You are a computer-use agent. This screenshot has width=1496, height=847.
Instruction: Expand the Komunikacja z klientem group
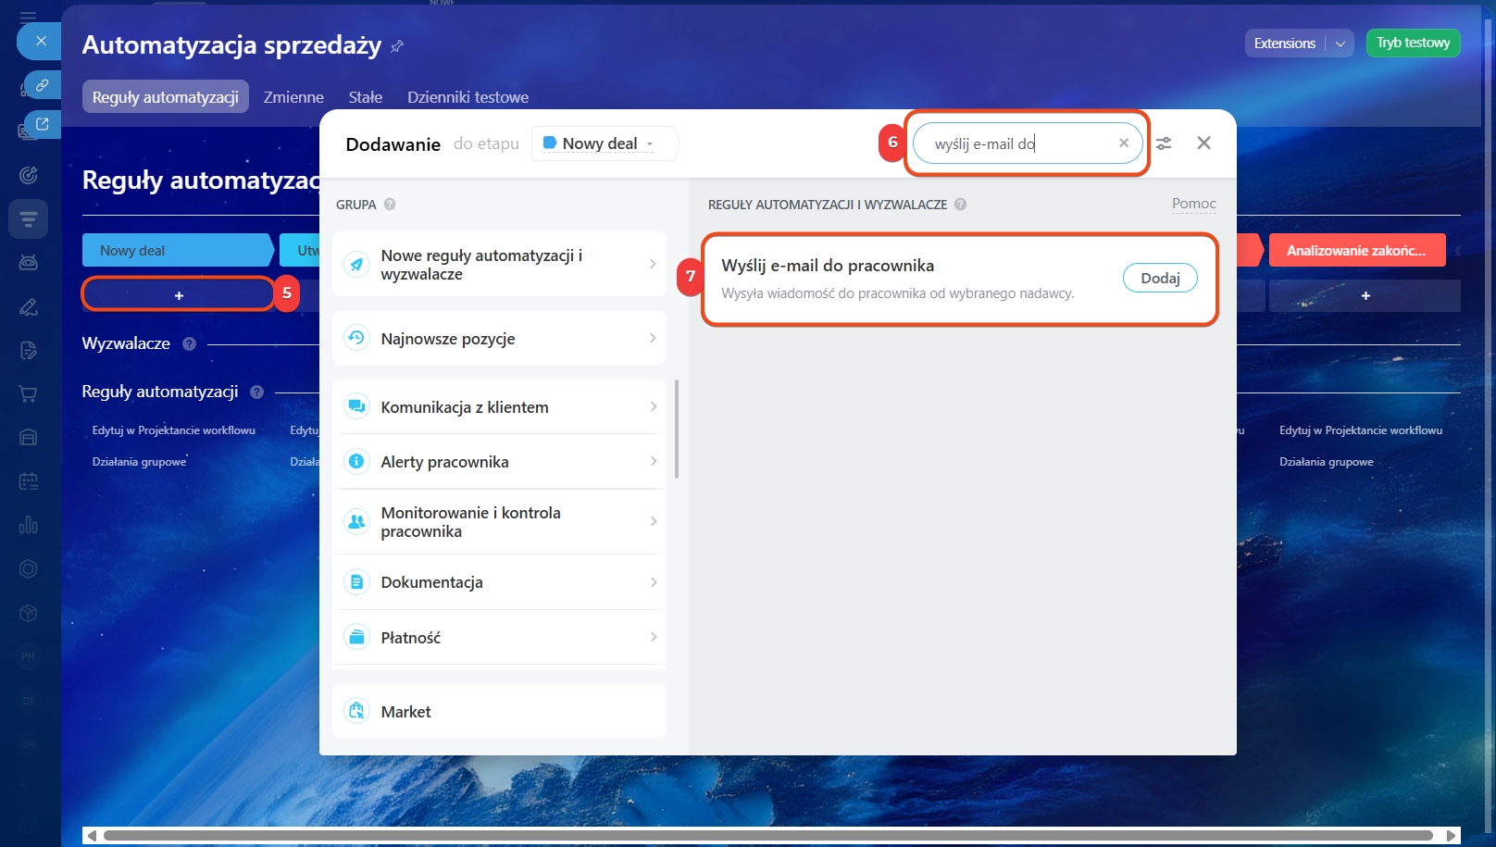click(x=499, y=407)
